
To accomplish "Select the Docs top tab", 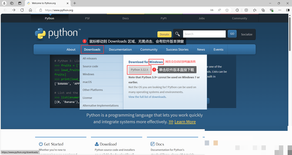I will [126, 18].
